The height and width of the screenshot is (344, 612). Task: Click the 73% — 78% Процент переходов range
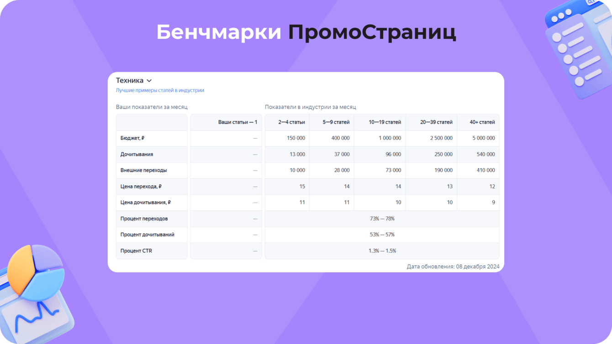[x=382, y=219]
